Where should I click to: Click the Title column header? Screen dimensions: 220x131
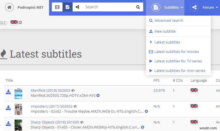(x=9, y=81)
